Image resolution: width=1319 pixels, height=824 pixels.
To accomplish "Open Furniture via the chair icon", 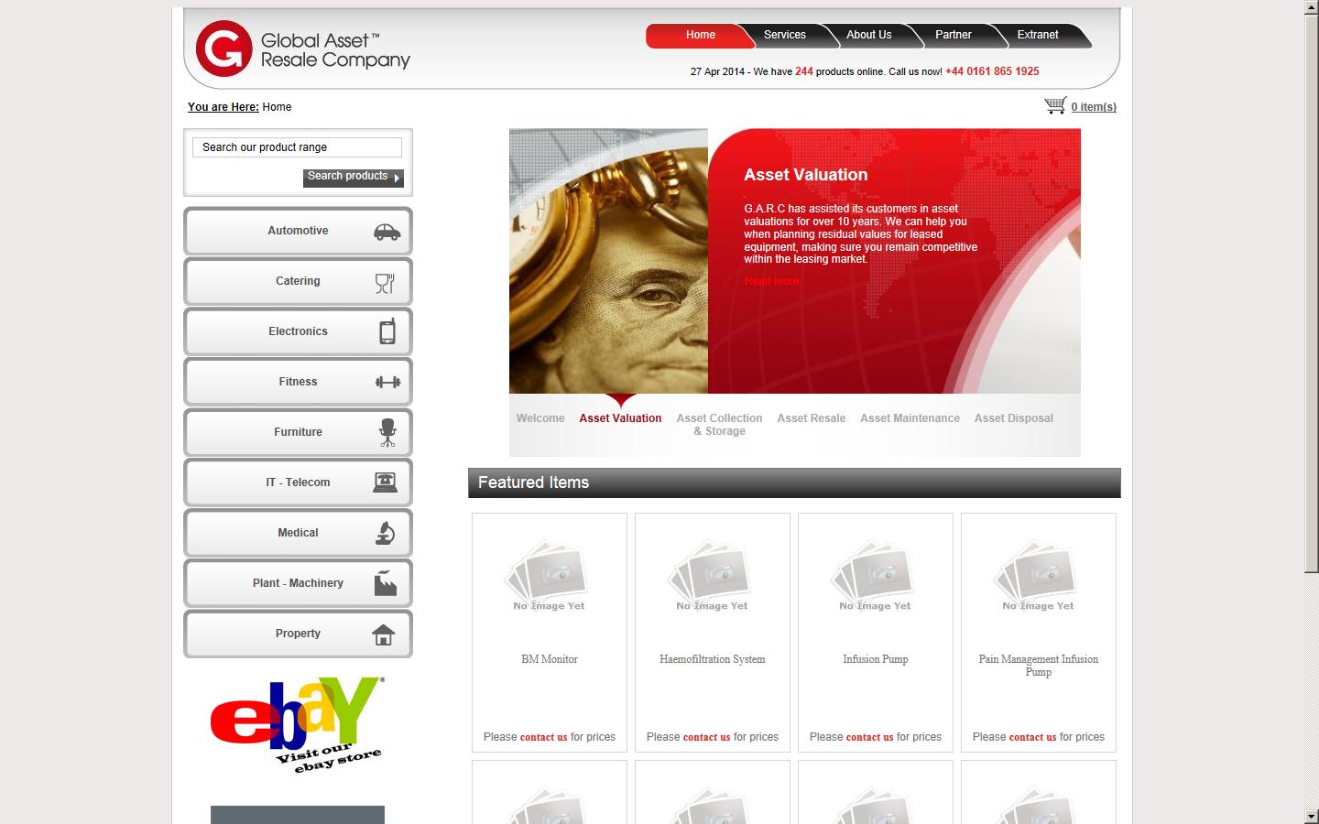I will [x=387, y=432].
